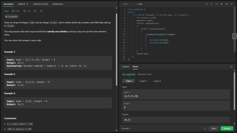Image resolution: width=237 pixels, height=133 pixels.
Task: Reset code to default with revert icon
Action: (217, 4)
